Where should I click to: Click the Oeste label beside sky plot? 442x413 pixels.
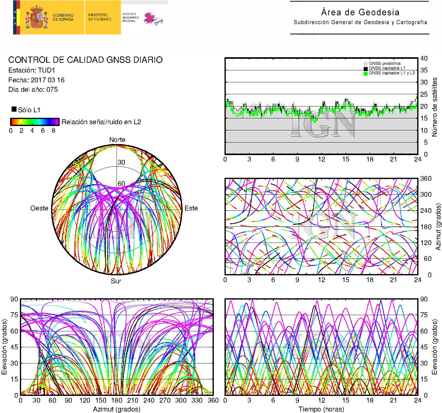[x=39, y=208]
